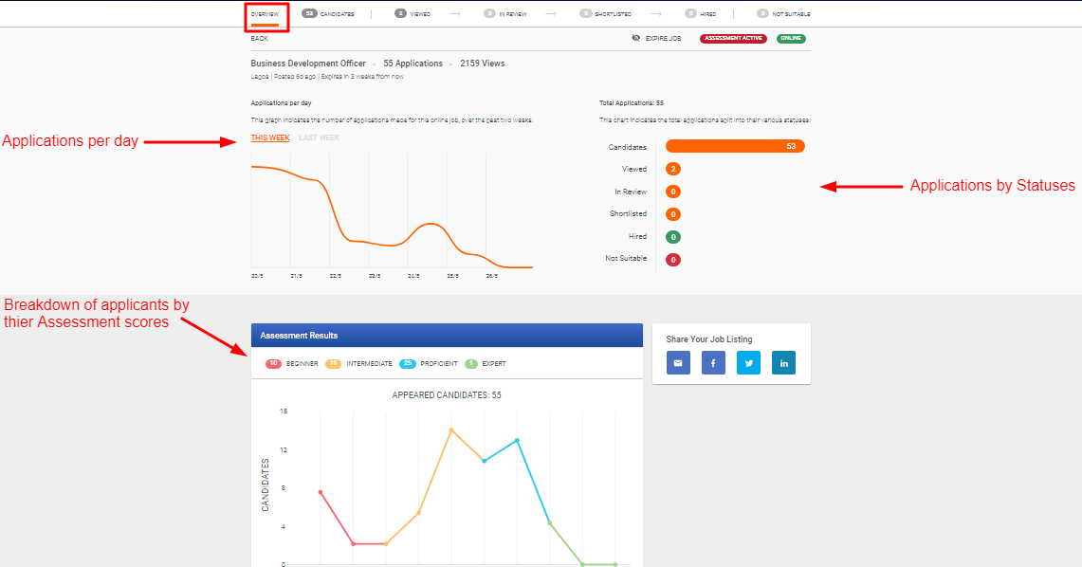Click the crossed-eye icon beside Expire Job

point(636,38)
